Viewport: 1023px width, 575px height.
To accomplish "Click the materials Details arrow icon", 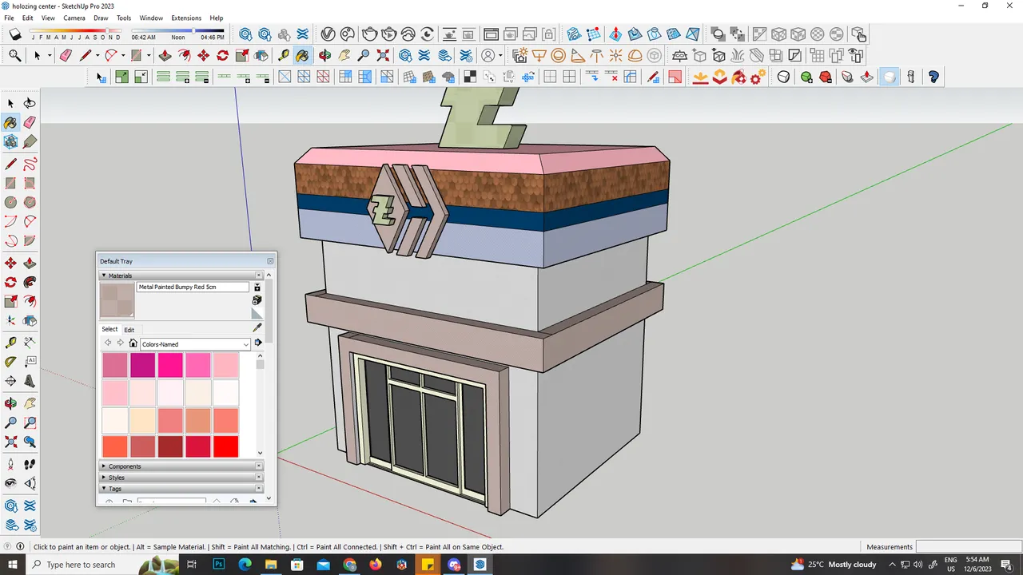I will (x=258, y=343).
